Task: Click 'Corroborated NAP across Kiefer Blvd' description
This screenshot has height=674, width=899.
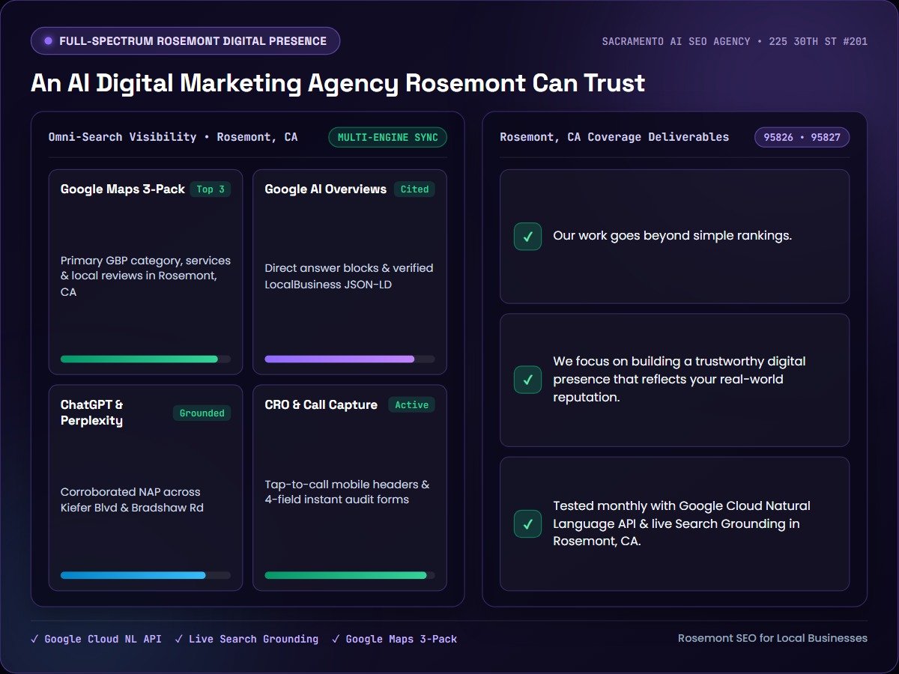Action: pyautogui.click(x=133, y=500)
